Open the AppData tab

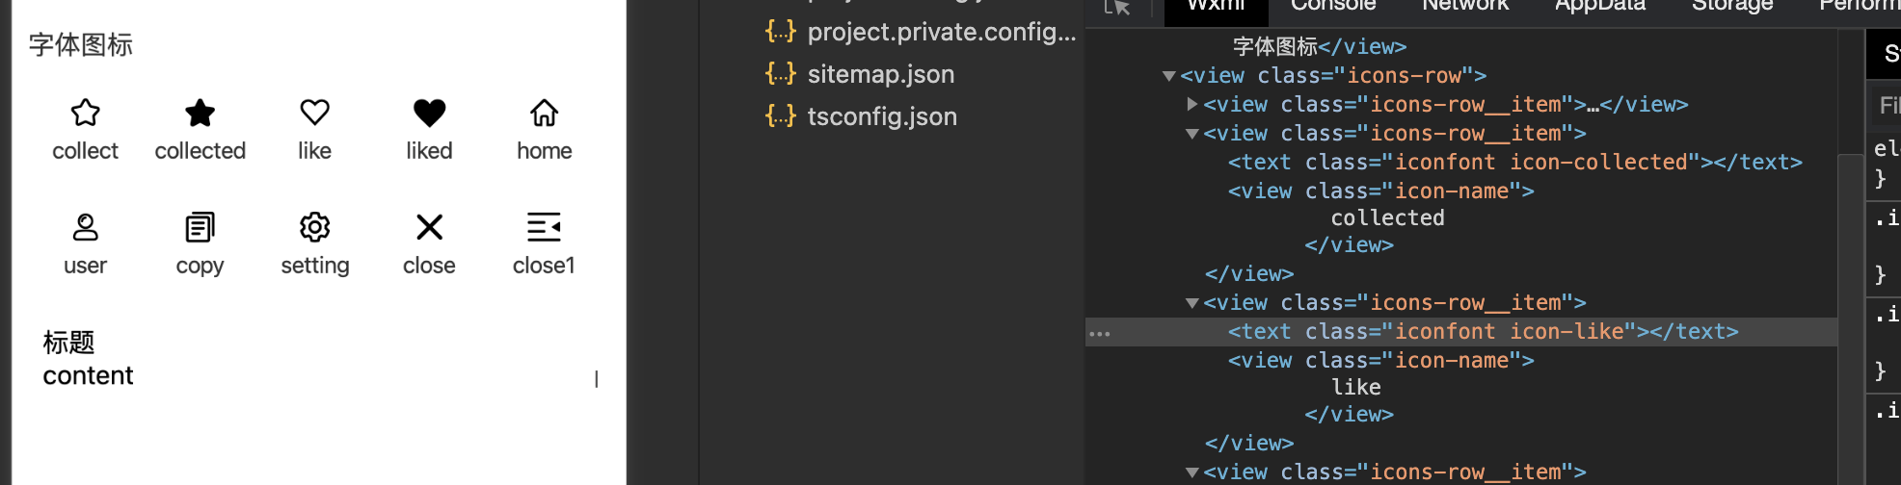[x=1600, y=6]
